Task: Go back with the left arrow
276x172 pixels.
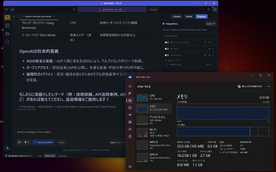Action: (14, 17)
